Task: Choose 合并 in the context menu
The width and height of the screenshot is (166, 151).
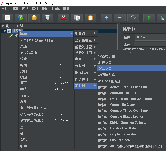Action: point(46,102)
